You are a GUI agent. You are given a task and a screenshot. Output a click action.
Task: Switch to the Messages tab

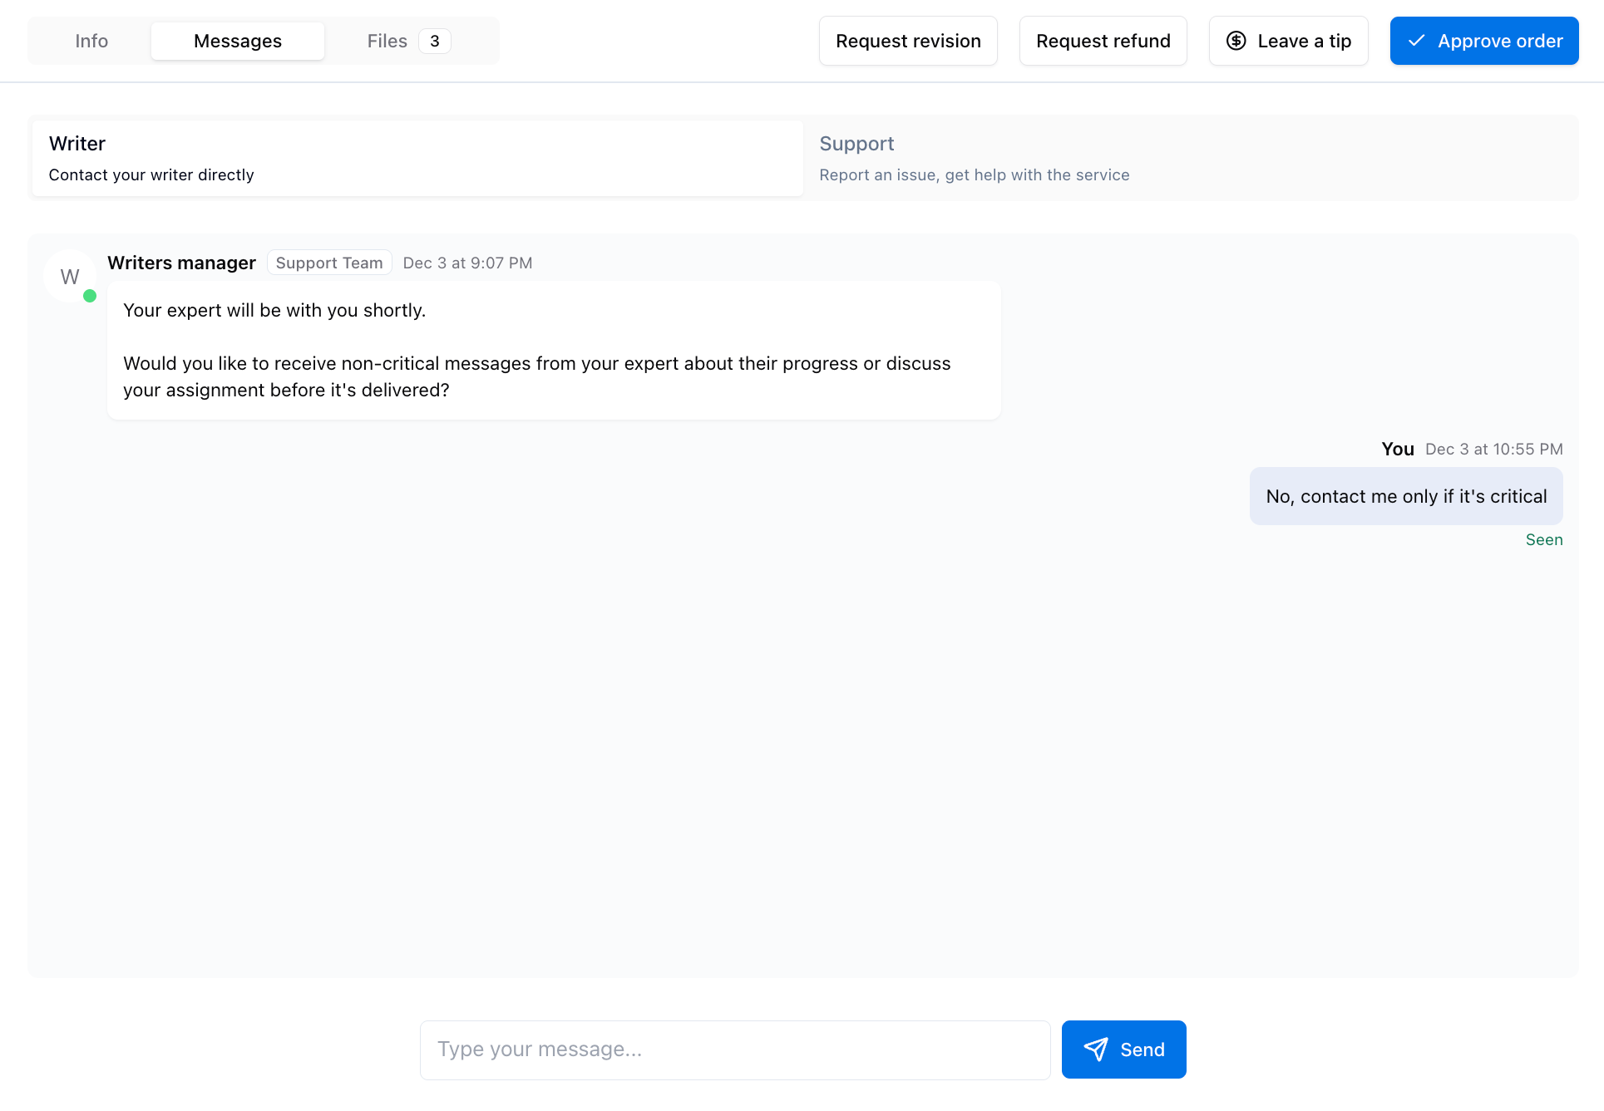pyautogui.click(x=238, y=41)
